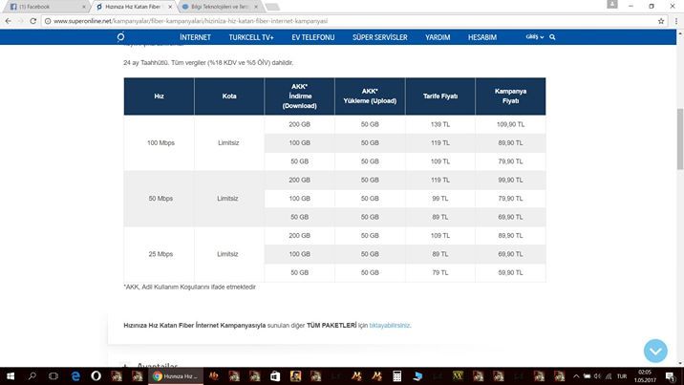The height and width of the screenshot is (385, 684).
Task: Expand the Giriş login dropdown
Action: (534, 37)
